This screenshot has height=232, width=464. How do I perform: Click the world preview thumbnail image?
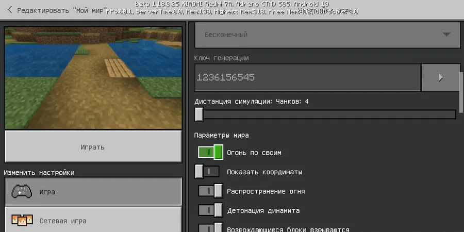(93, 78)
